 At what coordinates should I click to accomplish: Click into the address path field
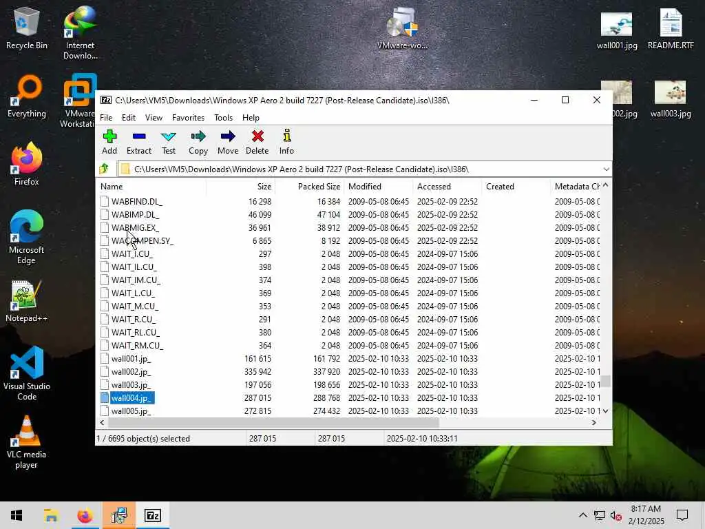(359, 169)
